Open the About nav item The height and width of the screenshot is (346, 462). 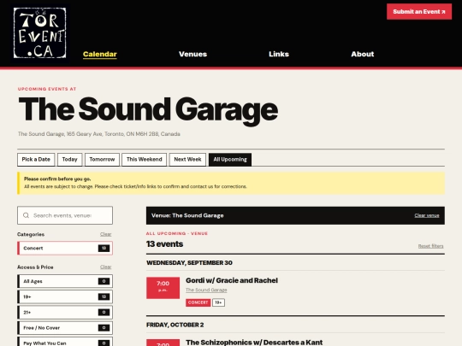[x=363, y=54]
